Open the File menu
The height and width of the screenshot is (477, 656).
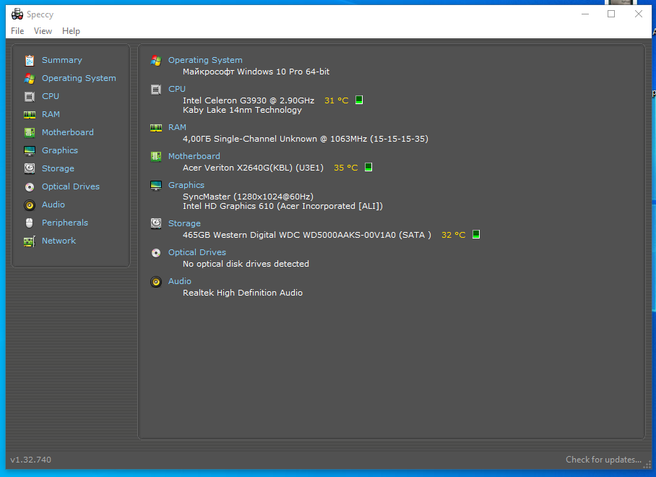coord(17,31)
